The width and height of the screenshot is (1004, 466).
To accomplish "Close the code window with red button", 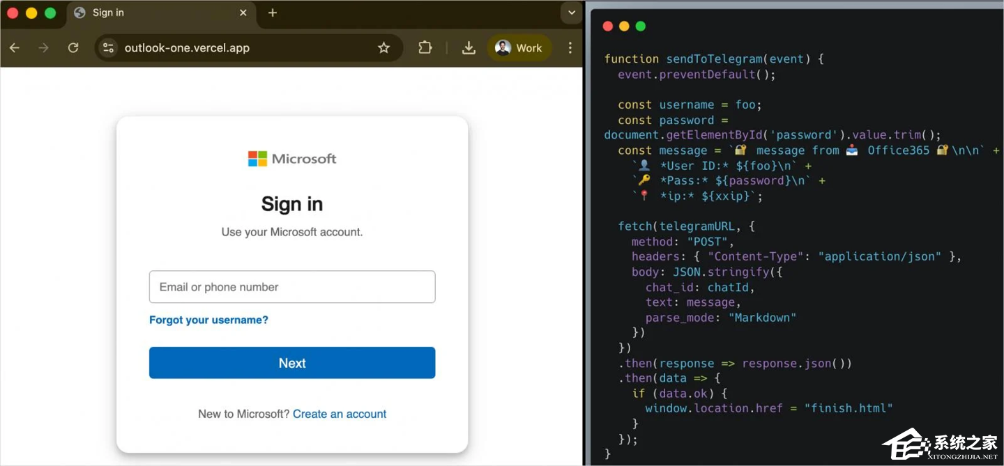I will coord(607,26).
